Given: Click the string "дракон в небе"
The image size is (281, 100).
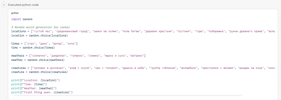Looking at the screenshot, I should coord(133,68).
